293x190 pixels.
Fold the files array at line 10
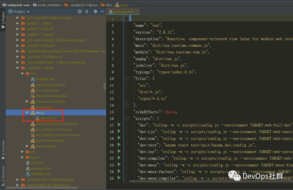point(127,78)
